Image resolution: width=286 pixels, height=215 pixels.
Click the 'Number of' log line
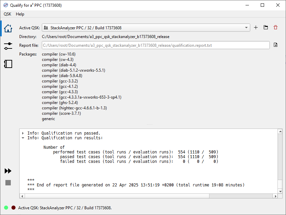point(54,147)
